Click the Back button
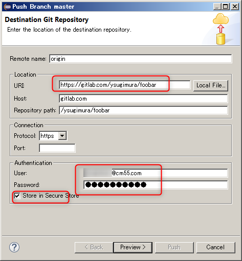The width and height of the screenshot is (242, 261). pos(94,247)
